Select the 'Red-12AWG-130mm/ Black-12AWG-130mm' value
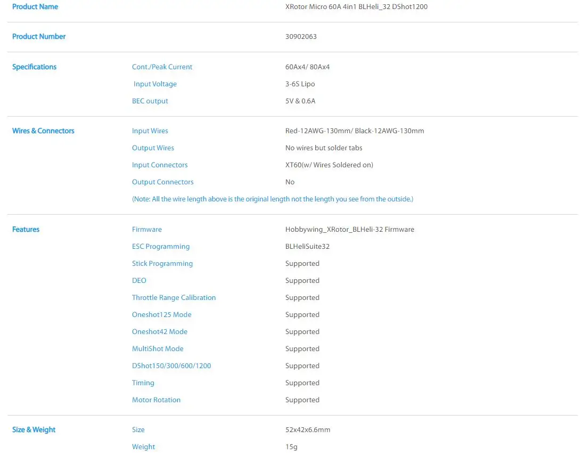 point(355,131)
